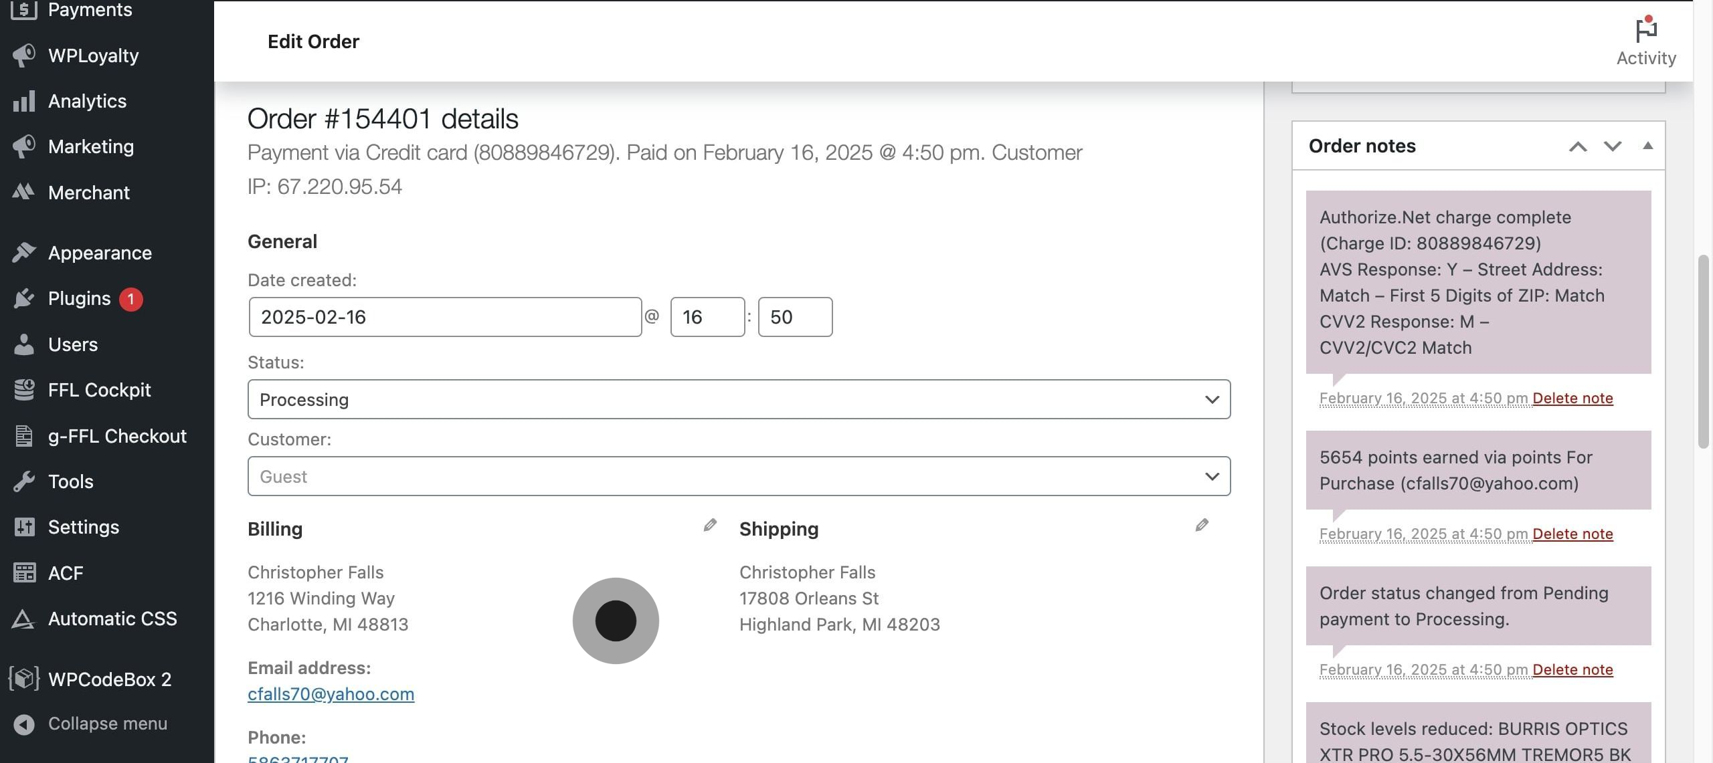Toggle the Order notes panel triangle
Viewport: 1713px width, 763px height.
tap(1648, 146)
